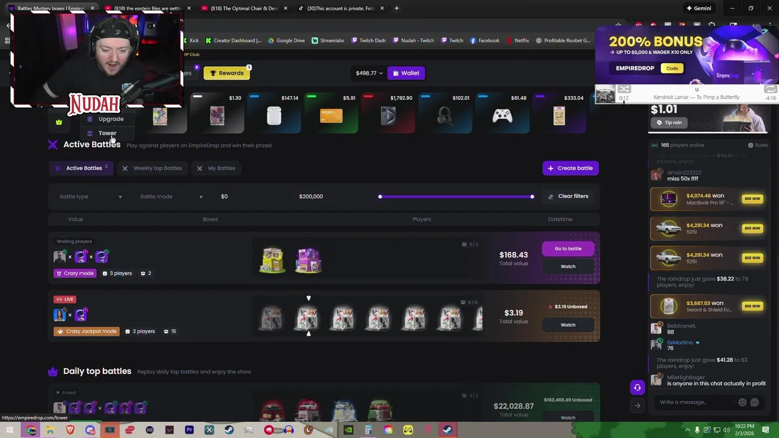The width and height of the screenshot is (779, 438).
Task: Open the Google Drive bookmark
Action: [x=286, y=41]
